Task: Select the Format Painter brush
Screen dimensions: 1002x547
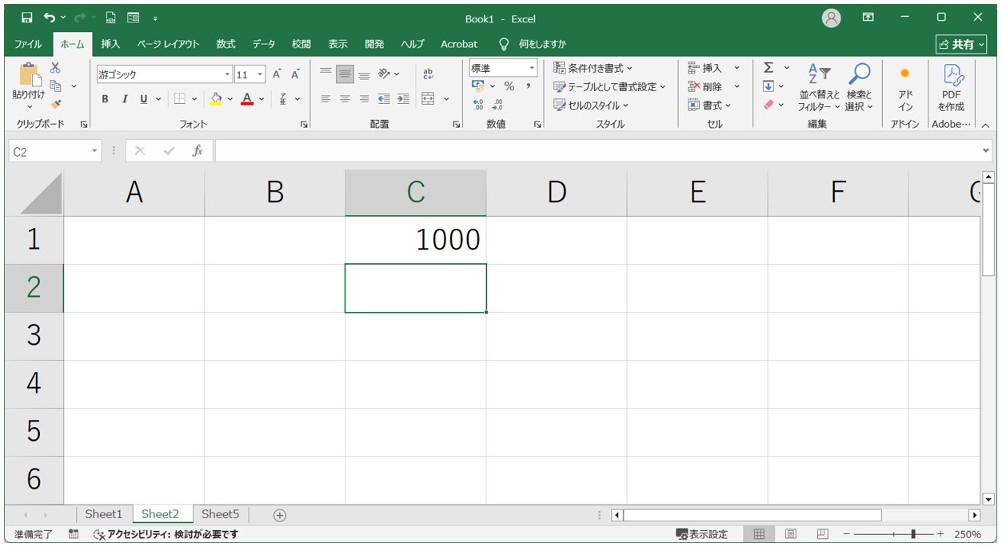Action: (55, 104)
